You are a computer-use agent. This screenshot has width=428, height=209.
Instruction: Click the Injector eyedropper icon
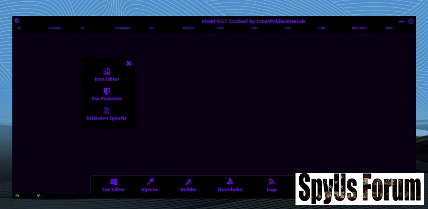tap(150, 182)
